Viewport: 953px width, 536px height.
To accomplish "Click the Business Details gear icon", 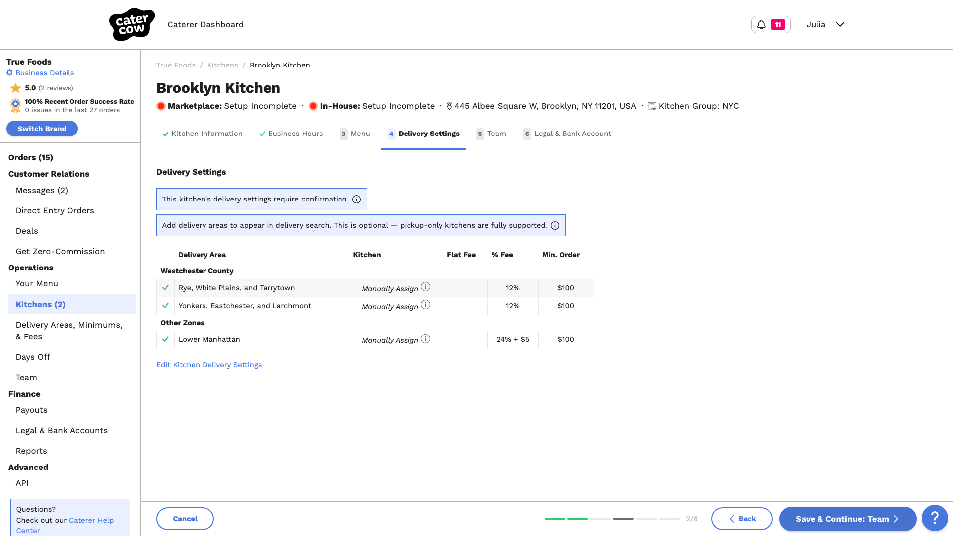I will (x=9, y=73).
